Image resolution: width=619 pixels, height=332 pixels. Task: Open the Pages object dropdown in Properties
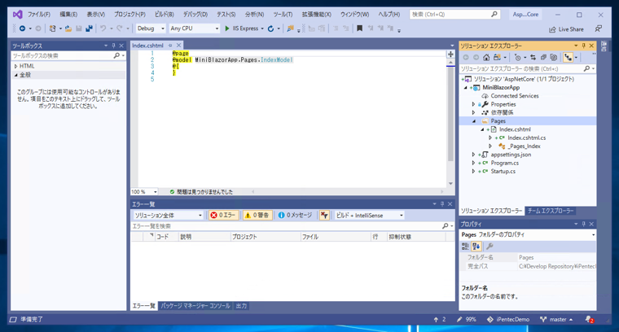click(x=529, y=234)
